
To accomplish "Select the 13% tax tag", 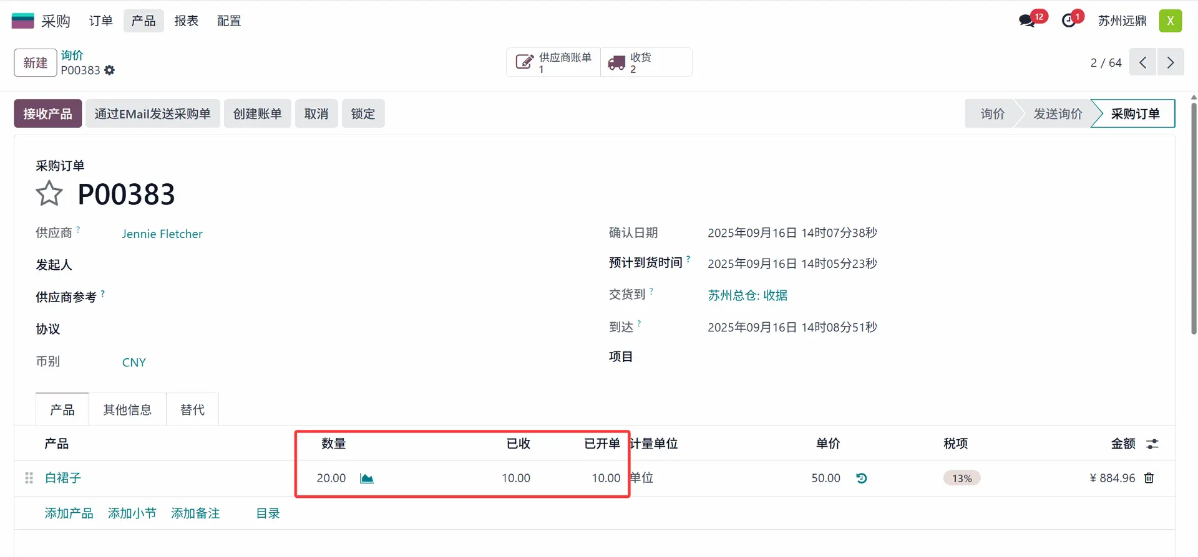I will pyautogui.click(x=962, y=478).
